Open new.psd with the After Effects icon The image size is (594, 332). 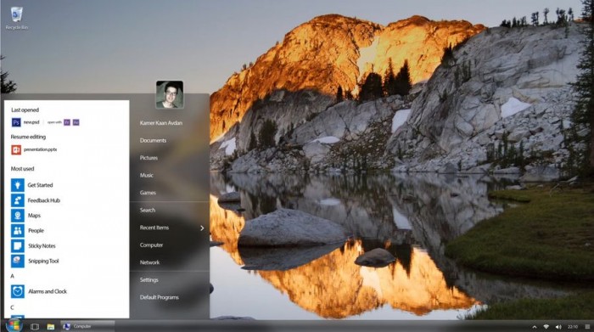(x=76, y=122)
